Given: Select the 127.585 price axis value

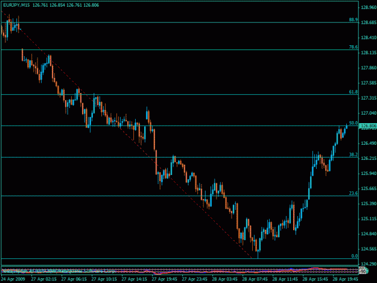Looking at the screenshot, I should 369,83.
